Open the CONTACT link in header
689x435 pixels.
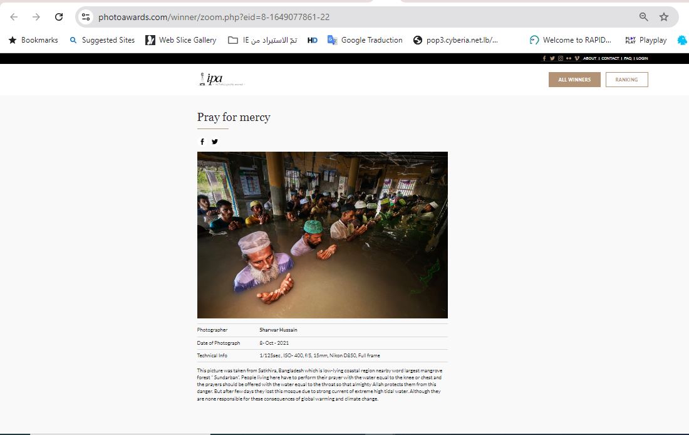click(610, 58)
